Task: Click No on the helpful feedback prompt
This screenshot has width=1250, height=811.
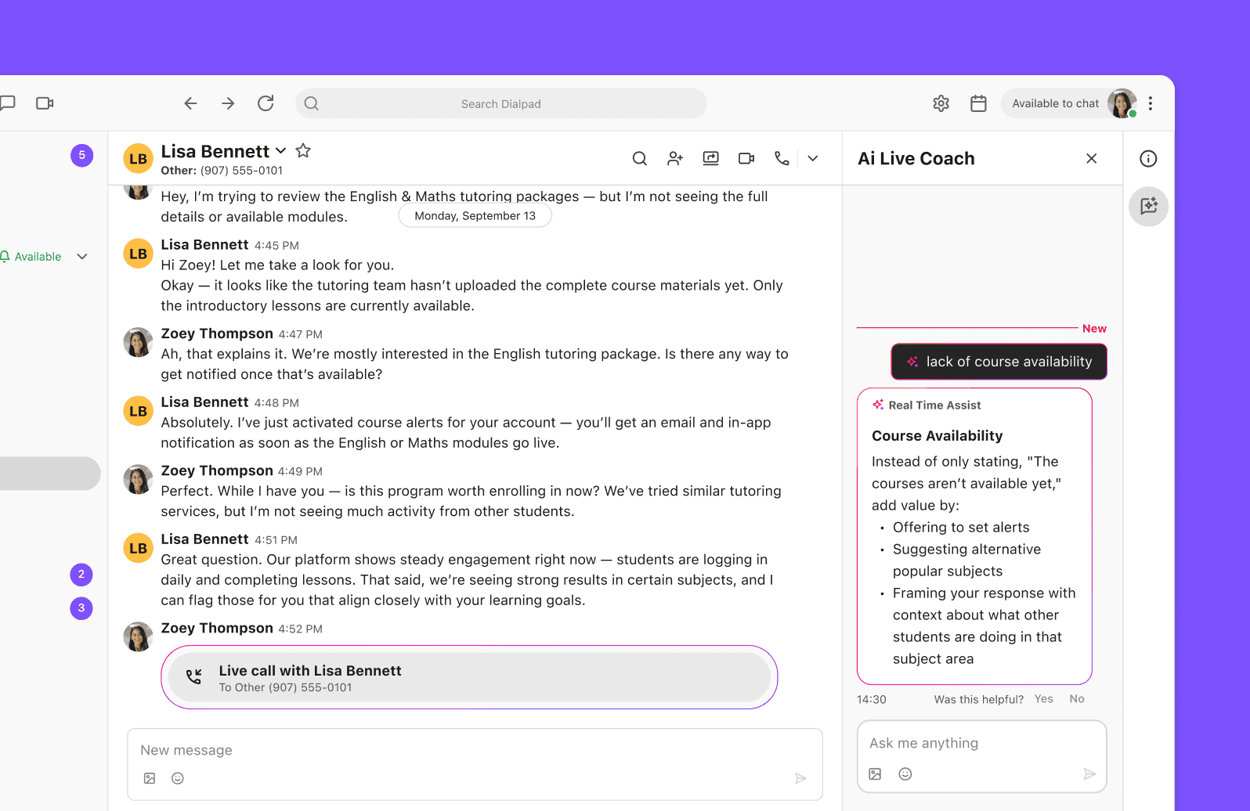Action: point(1077,699)
